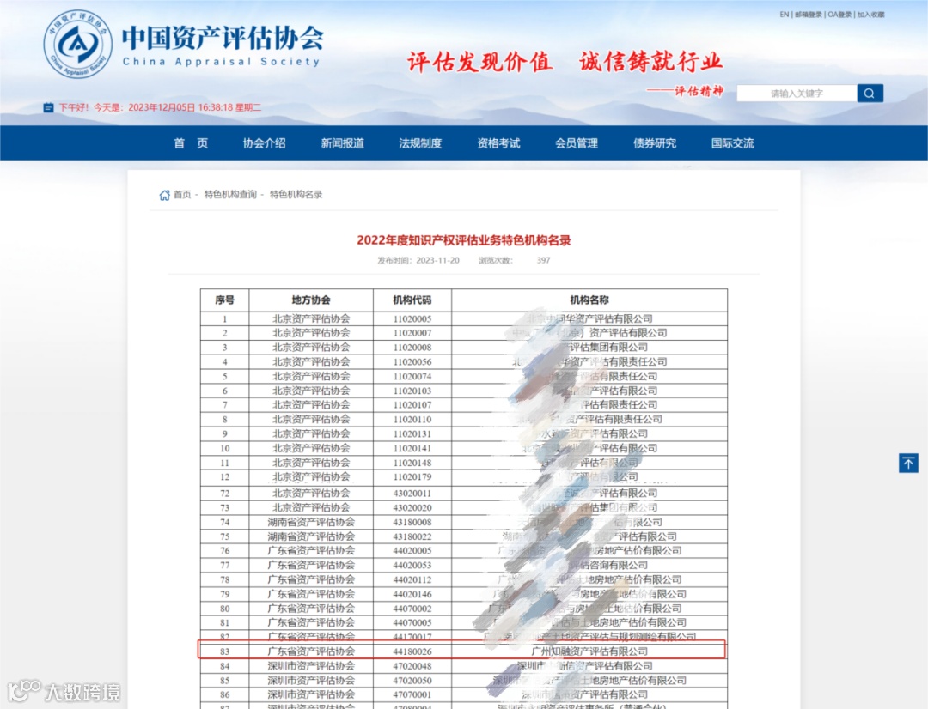Click the 中国资产评估协会 site title
The height and width of the screenshot is (709, 928).
pos(223,39)
